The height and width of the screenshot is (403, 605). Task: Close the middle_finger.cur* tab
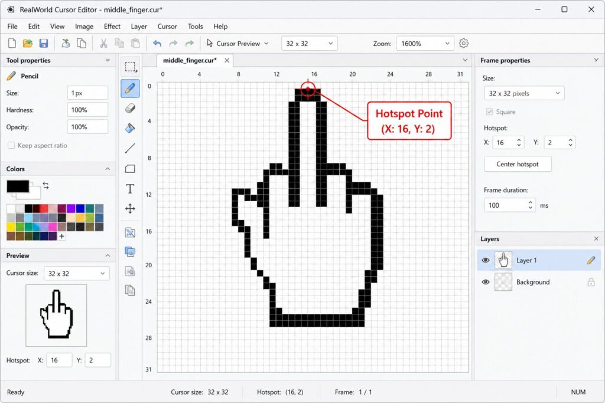(227, 61)
